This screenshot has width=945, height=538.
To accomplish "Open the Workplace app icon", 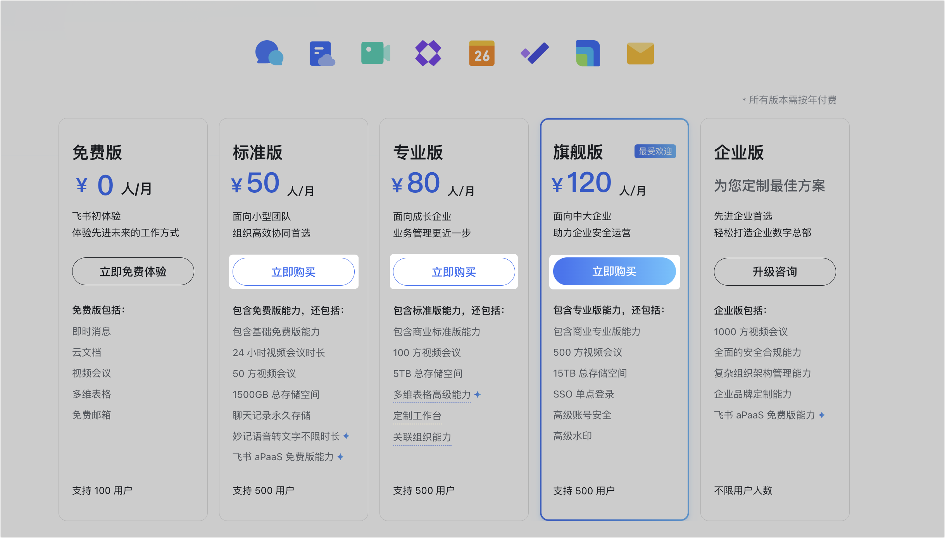I will 587,53.
